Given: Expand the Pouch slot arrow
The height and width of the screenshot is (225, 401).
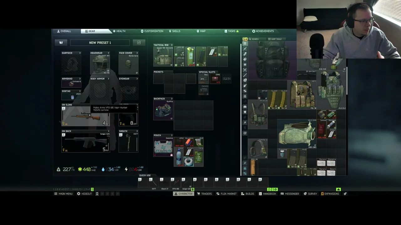Looking at the screenshot, I should click(x=172, y=135).
